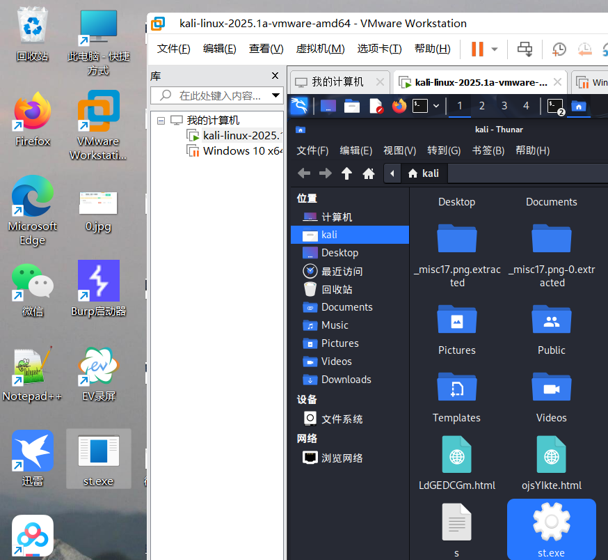Image resolution: width=608 pixels, height=560 pixels.
Task: Open the Recycle Bin desktop icon
Action: [x=33, y=35]
